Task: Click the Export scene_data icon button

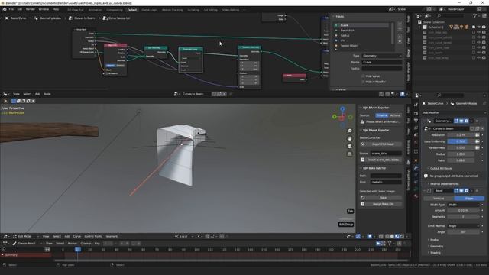Action: pyautogui.click(x=363, y=160)
